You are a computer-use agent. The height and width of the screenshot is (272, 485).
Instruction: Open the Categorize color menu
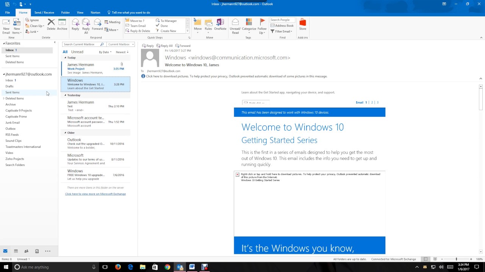pos(249,26)
